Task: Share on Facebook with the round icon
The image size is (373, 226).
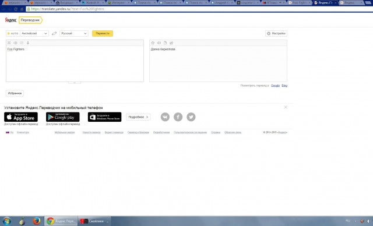Action: pyautogui.click(x=178, y=116)
